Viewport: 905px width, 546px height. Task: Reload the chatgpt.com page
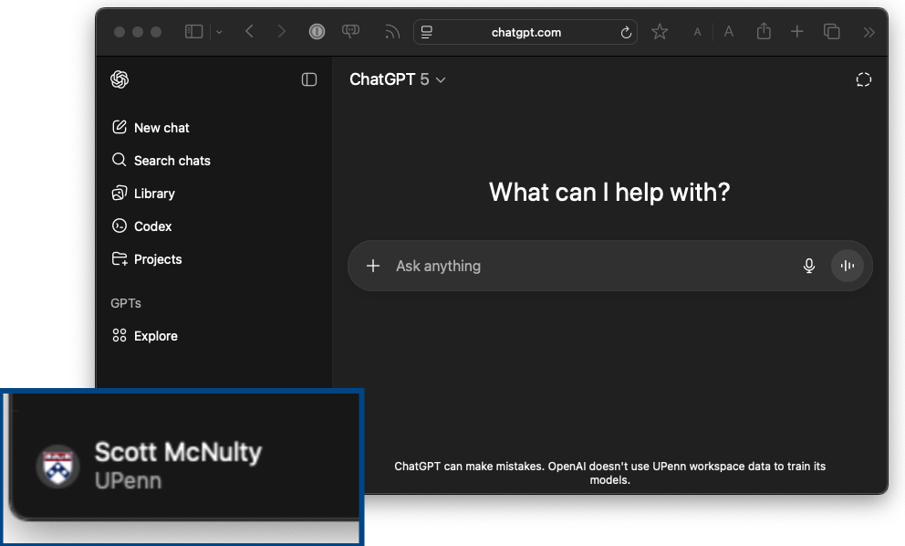[626, 32]
